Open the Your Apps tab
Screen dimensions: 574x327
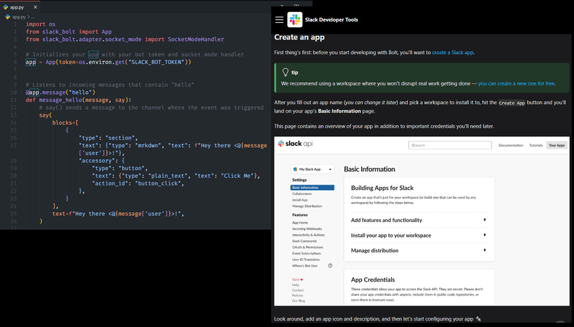(556, 145)
